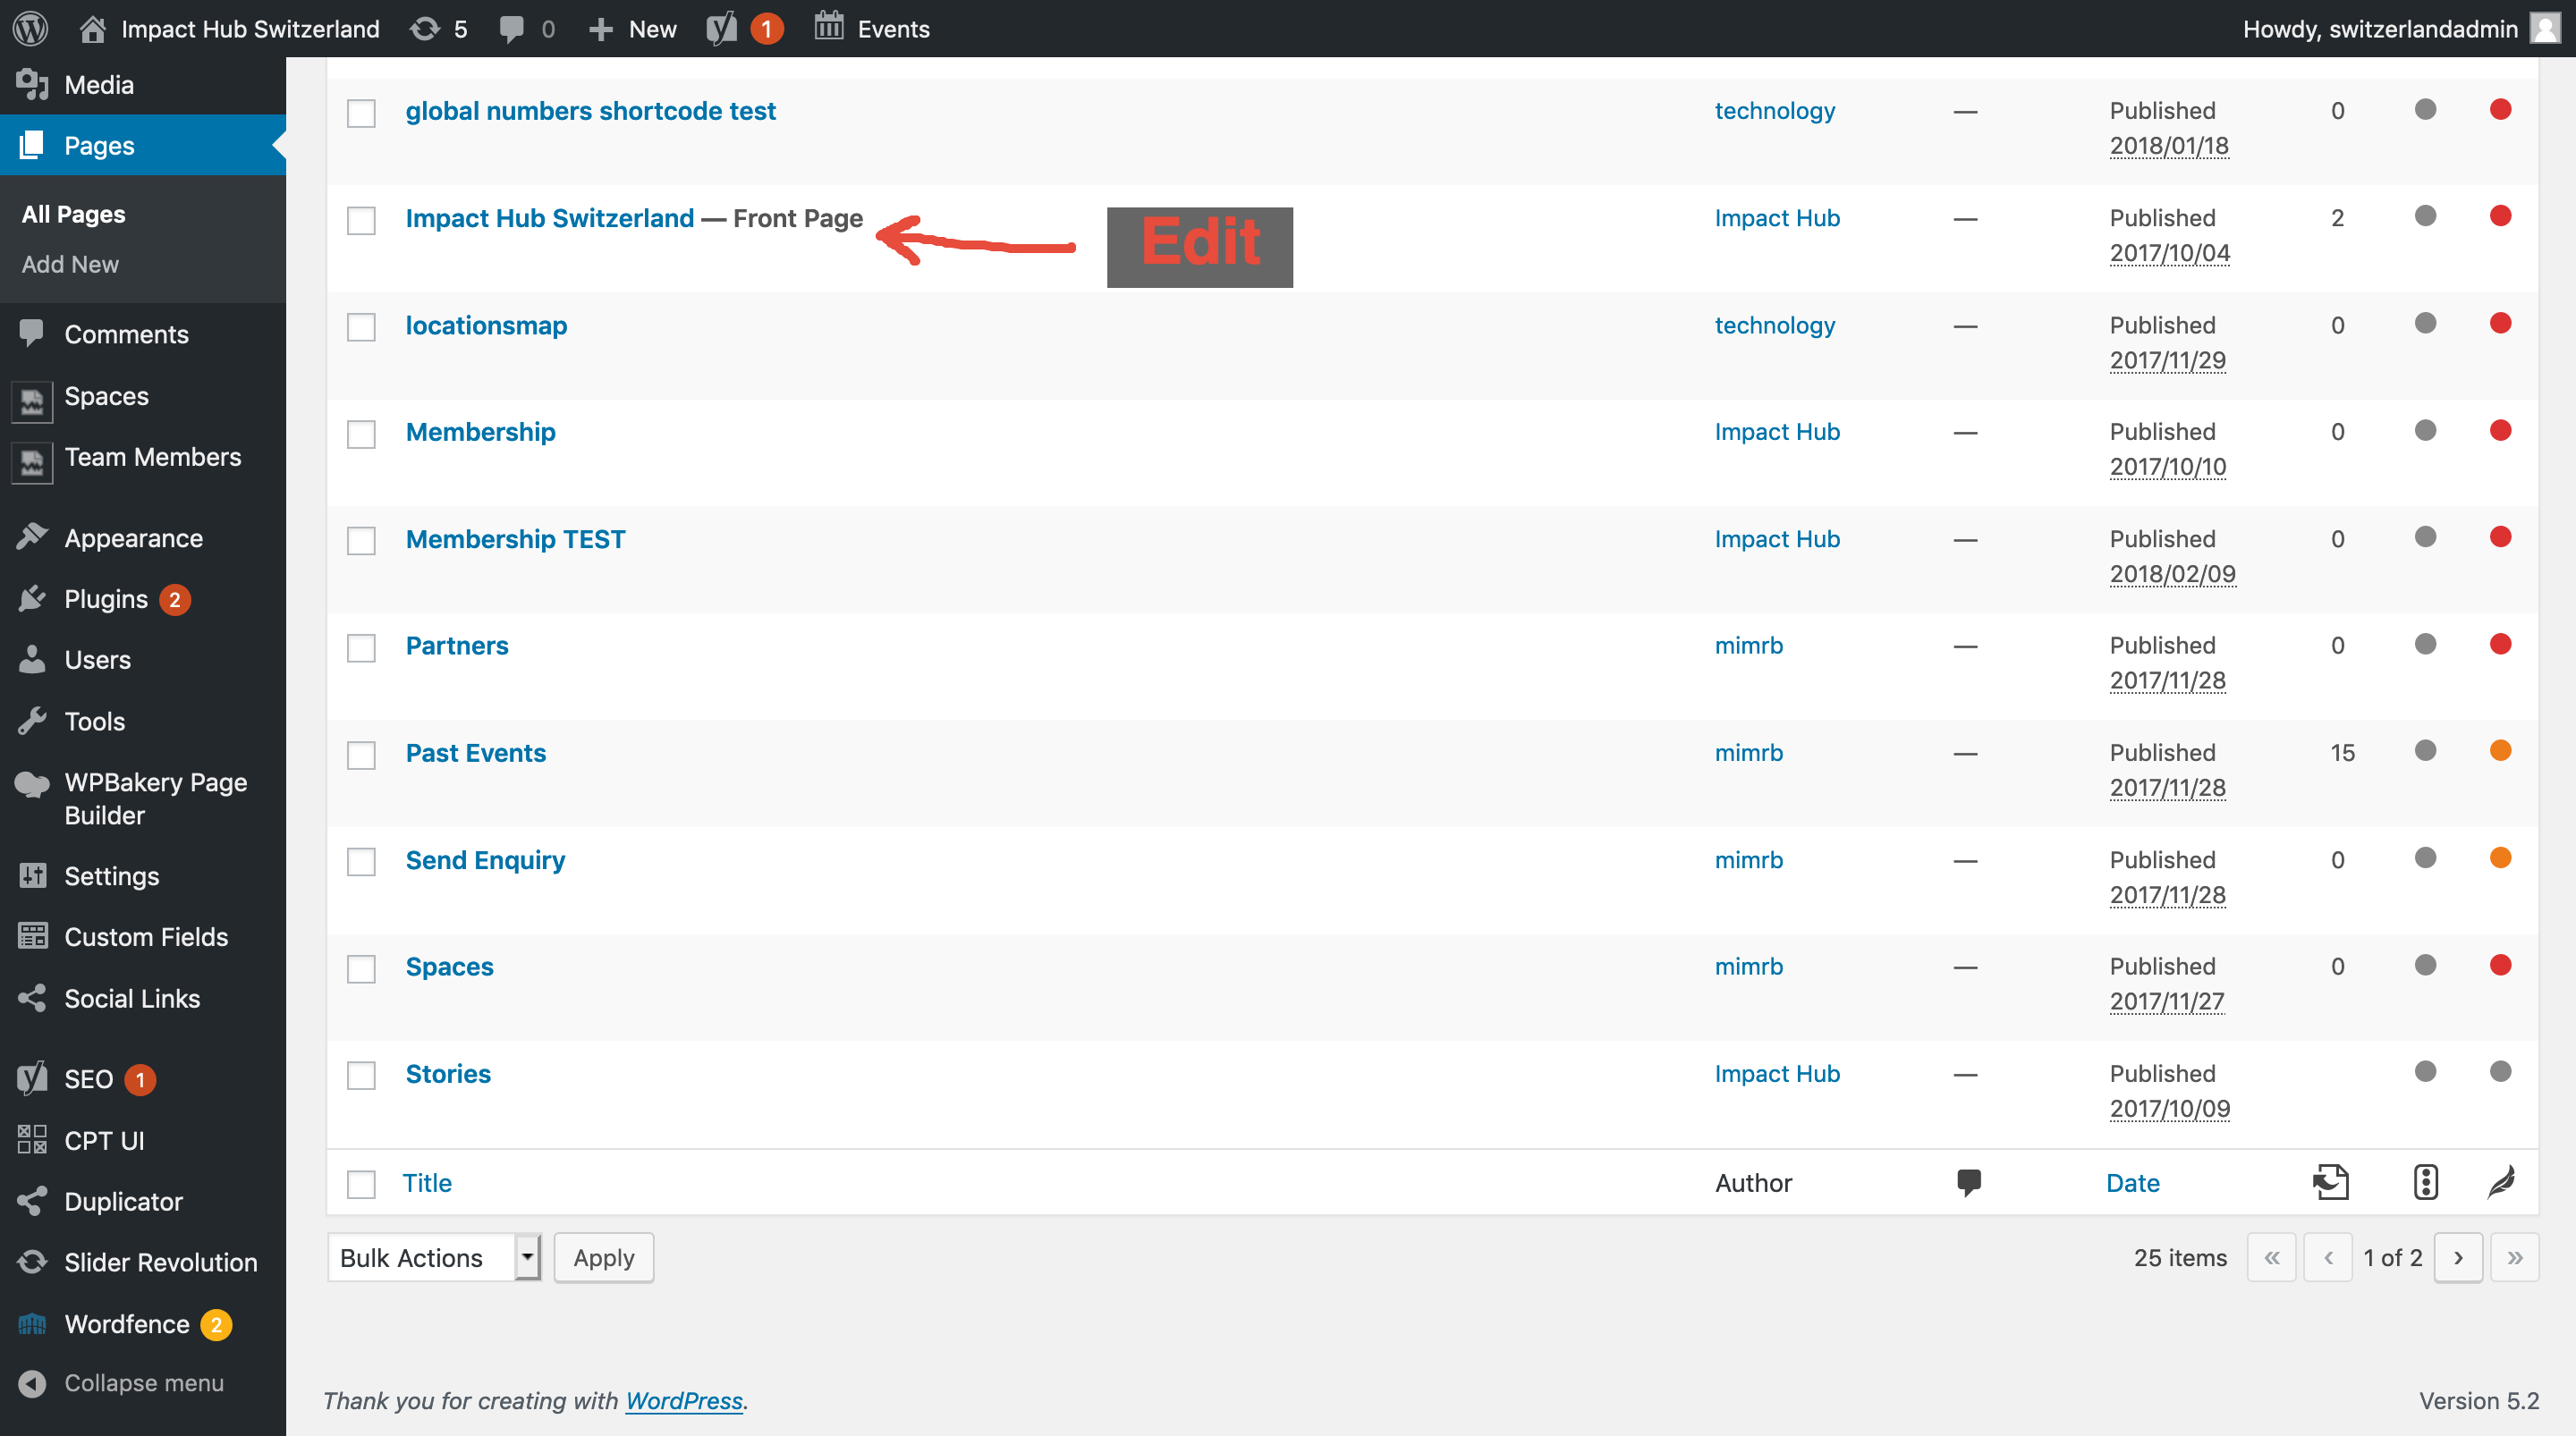2576x1436 pixels.
Task: Click the Date column sort header
Action: (x=2132, y=1181)
